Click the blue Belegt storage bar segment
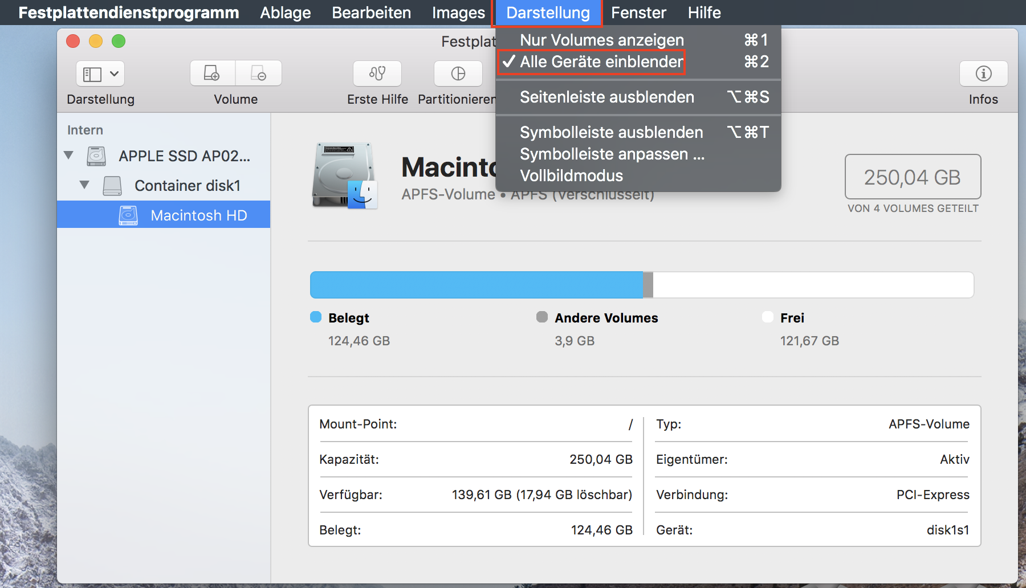Screen dimensions: 1026x588 (x=476, y=285)
